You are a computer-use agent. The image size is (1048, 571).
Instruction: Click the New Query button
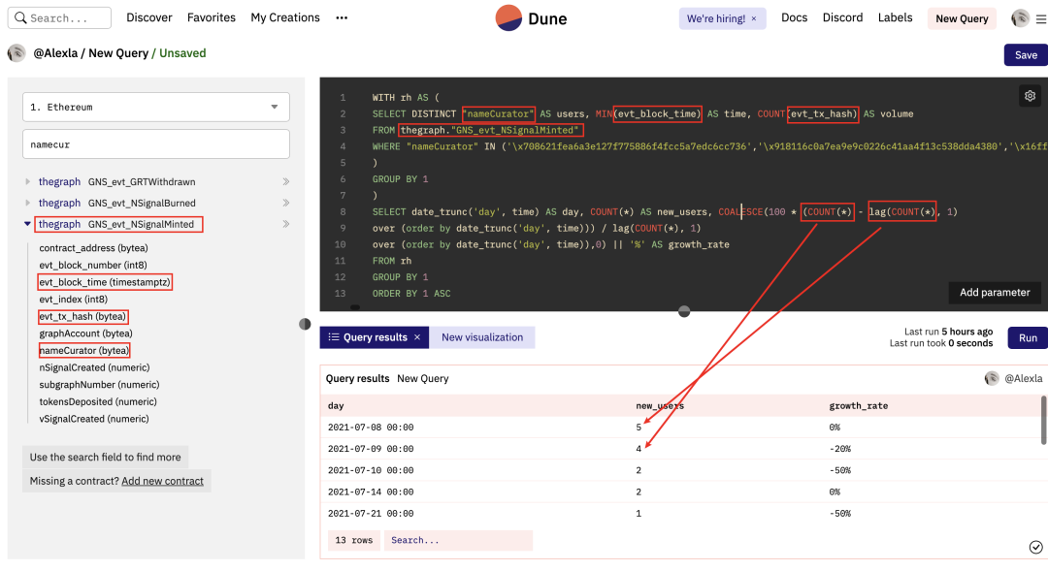(962, 18)
